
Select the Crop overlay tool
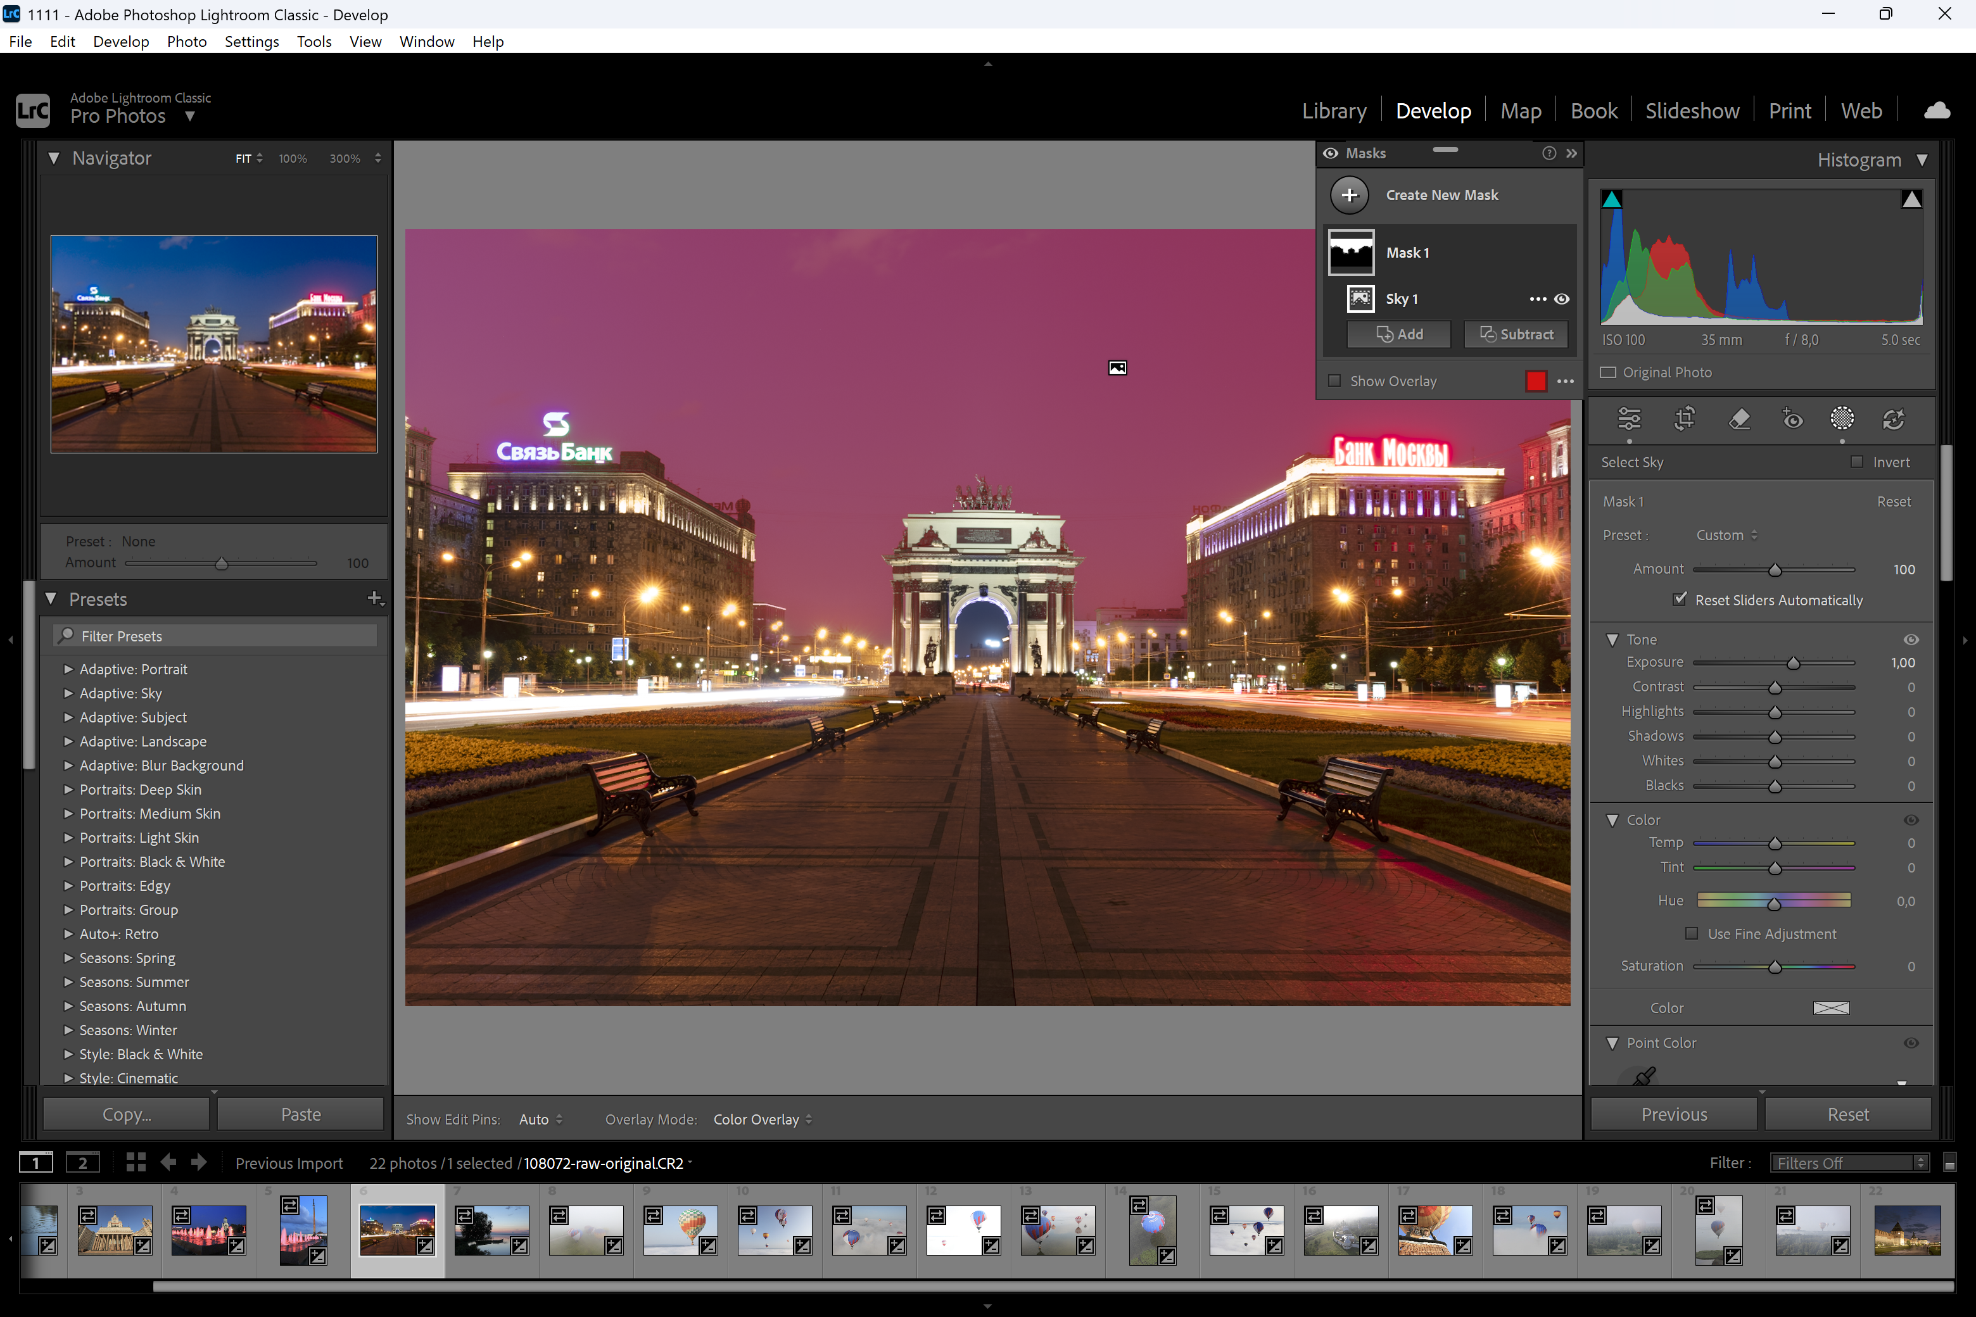tap(1685, 419)
